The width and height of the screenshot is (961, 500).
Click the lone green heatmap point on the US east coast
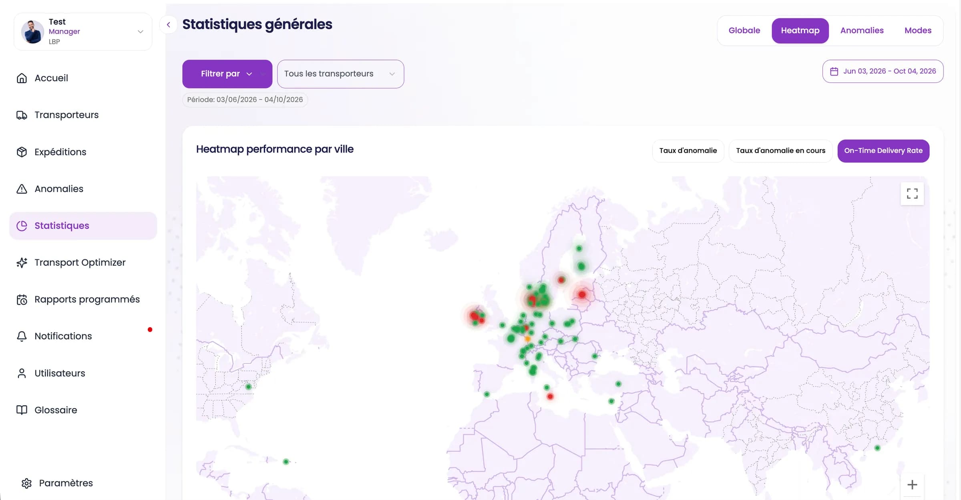point(248,387)
